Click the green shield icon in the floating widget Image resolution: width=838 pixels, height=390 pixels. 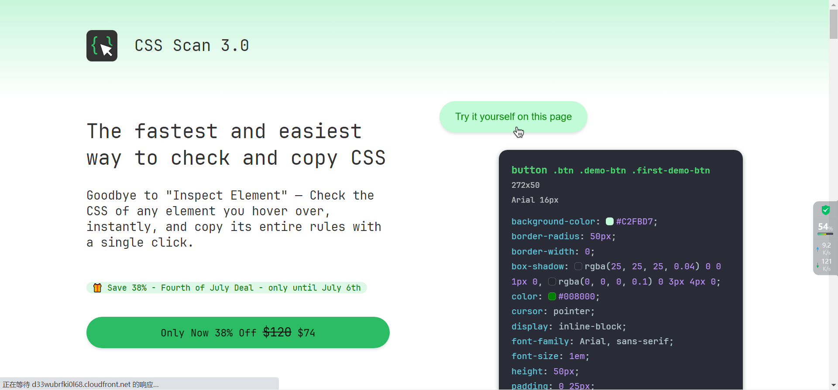coord(825,210)
